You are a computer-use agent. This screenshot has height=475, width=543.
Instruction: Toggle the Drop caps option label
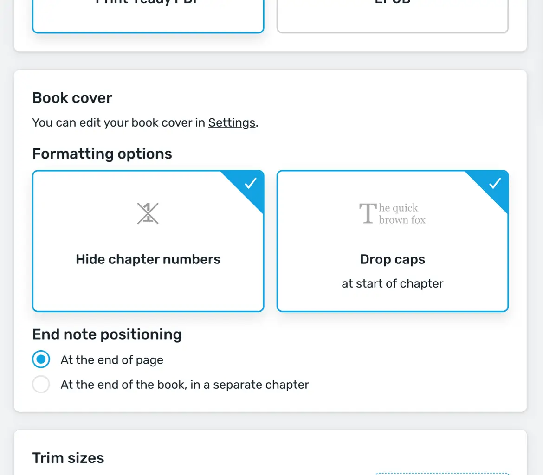click(393, 259)
